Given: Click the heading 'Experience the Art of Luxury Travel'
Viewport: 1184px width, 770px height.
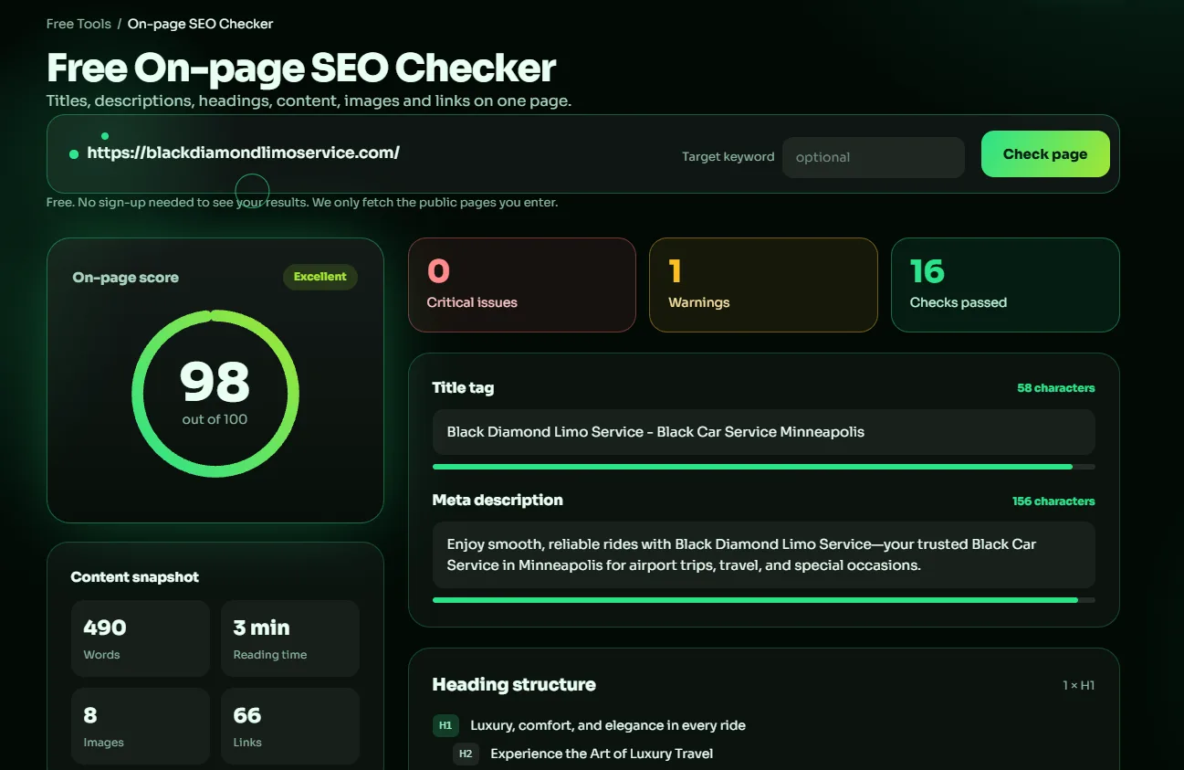Looking at the screenshot, I should [x=602, y=754].
